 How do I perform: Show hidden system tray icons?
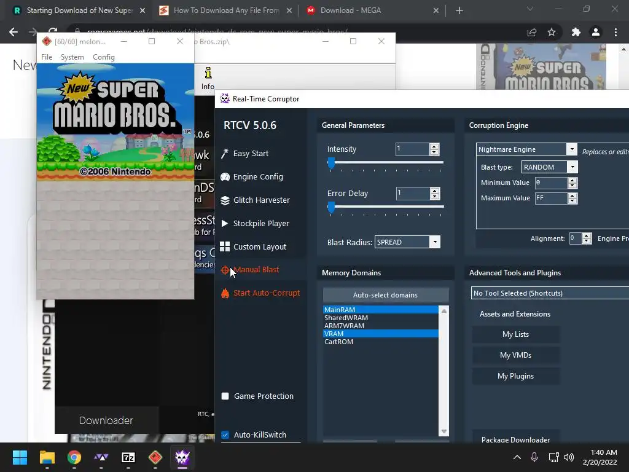pos(517,457)
